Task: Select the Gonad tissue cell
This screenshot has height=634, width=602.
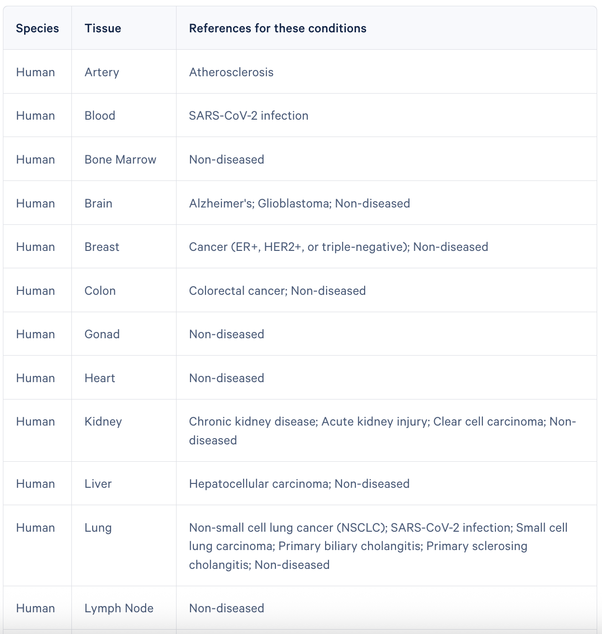Action: pyautogui.click(x=102, y=334)
